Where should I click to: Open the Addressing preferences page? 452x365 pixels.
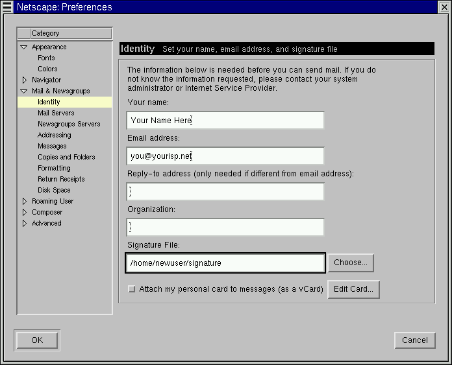[x=54, y=135]
